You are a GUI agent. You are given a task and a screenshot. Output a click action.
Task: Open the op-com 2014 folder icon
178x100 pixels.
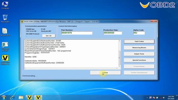[5, 32]
